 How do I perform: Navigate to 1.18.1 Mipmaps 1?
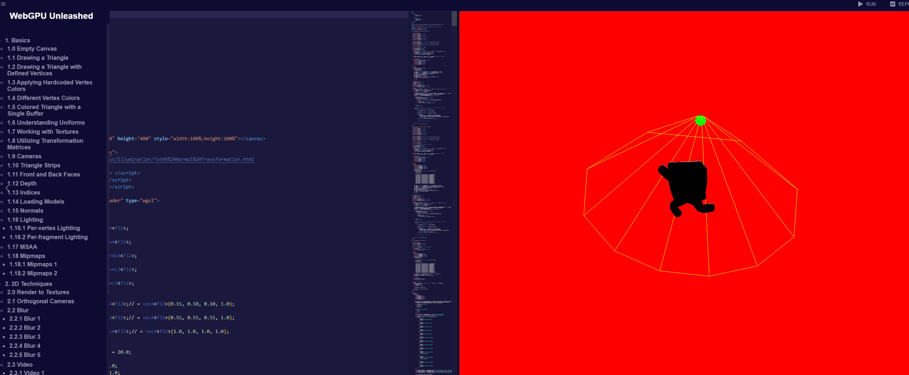pos(33,264)
